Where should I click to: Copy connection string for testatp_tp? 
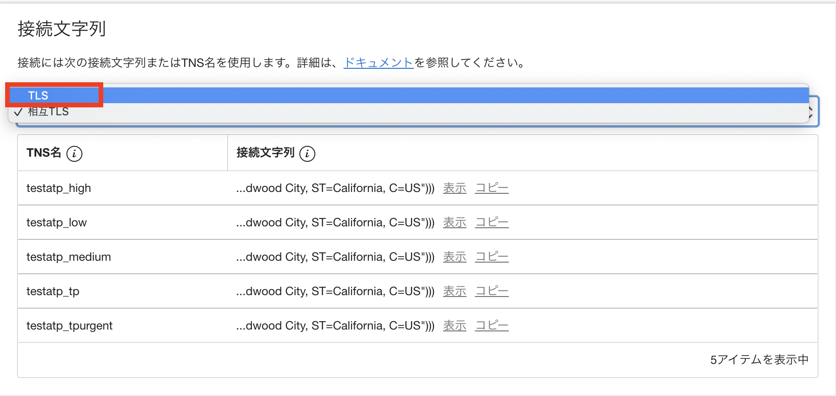pyautogui.click(x=492, y=291)
